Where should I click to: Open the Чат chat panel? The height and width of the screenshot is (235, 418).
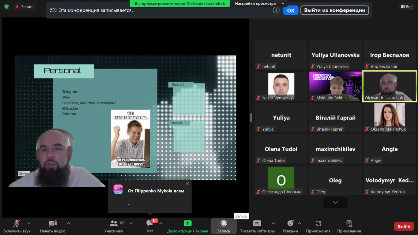(150, 226)
